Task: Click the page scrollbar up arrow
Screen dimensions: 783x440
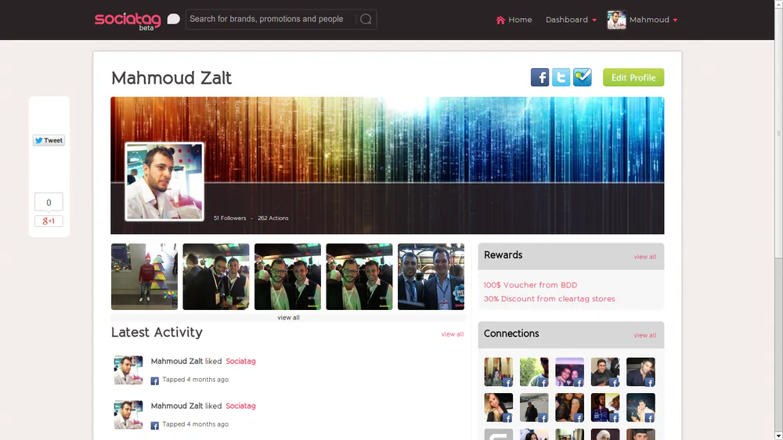Action: [x=778, y=4]
